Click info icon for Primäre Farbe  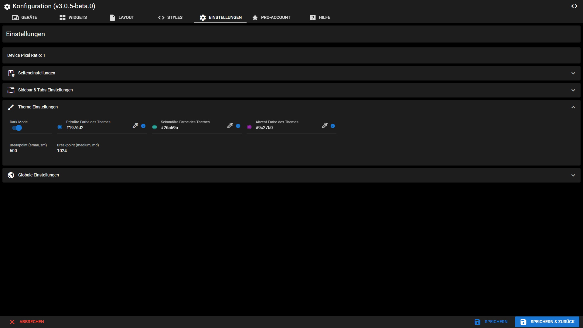(x=143, y=126)
